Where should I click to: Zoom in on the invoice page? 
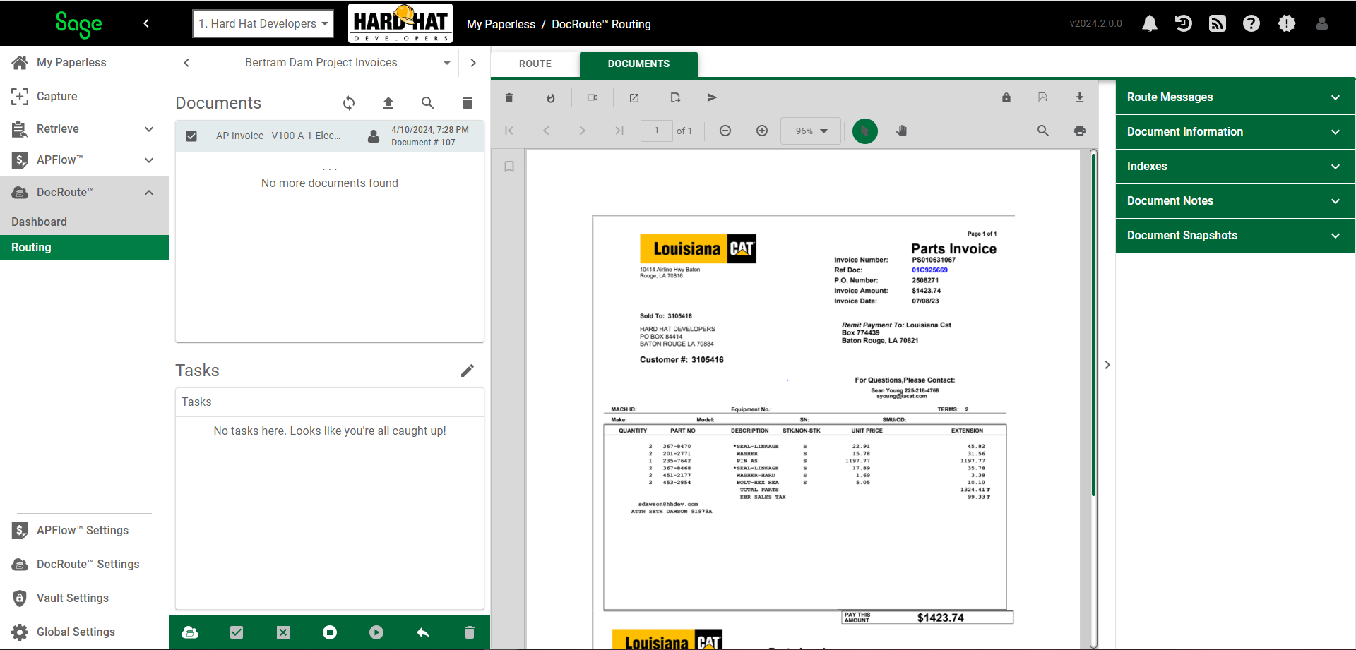[x=762, y=131]
